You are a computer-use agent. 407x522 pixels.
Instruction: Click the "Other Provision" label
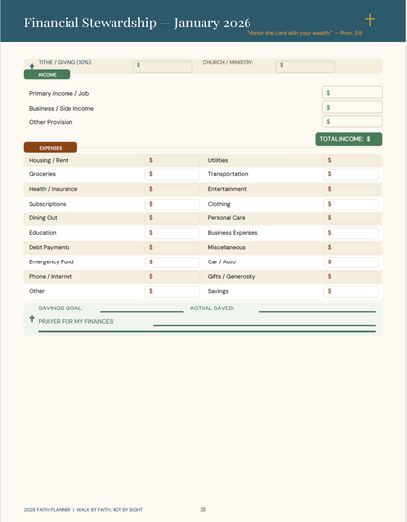click(x=51, y=122)
